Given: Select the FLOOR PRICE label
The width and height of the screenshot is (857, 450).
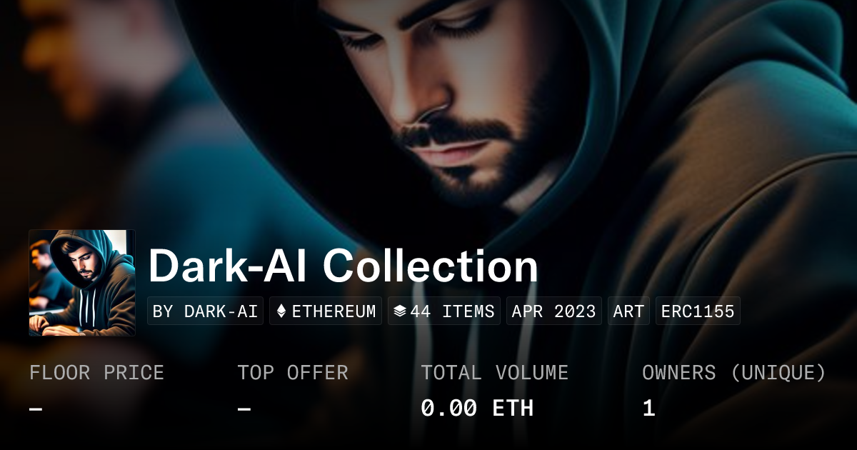Looking at the screenshot, I should tap(96, 373).
